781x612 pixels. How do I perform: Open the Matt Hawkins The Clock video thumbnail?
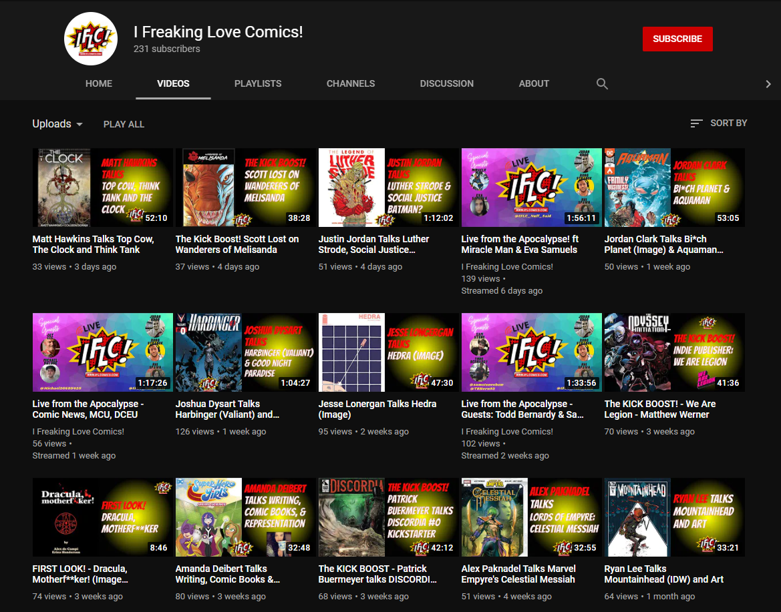coord(103,188)
